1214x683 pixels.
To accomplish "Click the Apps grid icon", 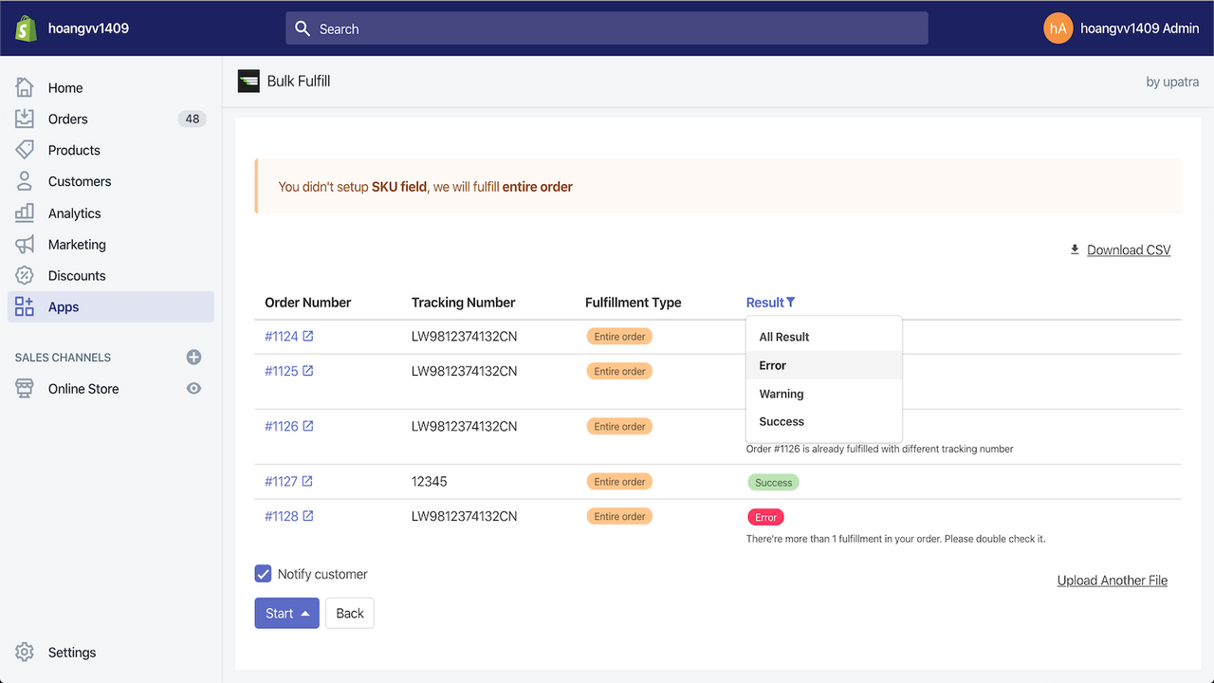I will click(x=25, y=307).
